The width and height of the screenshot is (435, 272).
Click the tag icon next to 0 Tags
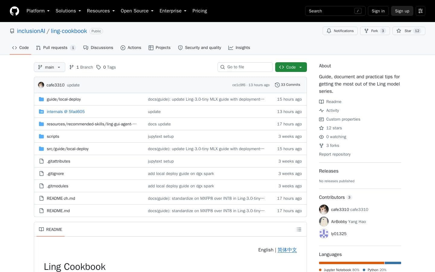98,67
